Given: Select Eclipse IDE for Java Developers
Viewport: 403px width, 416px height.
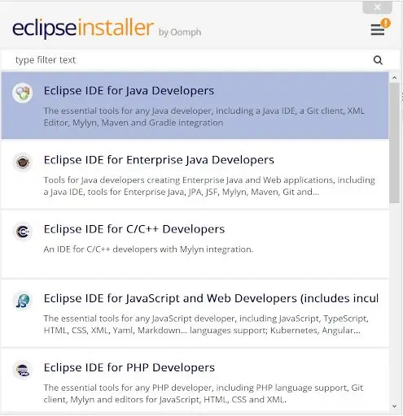Looking at the screenshot, I should point(195,106).
